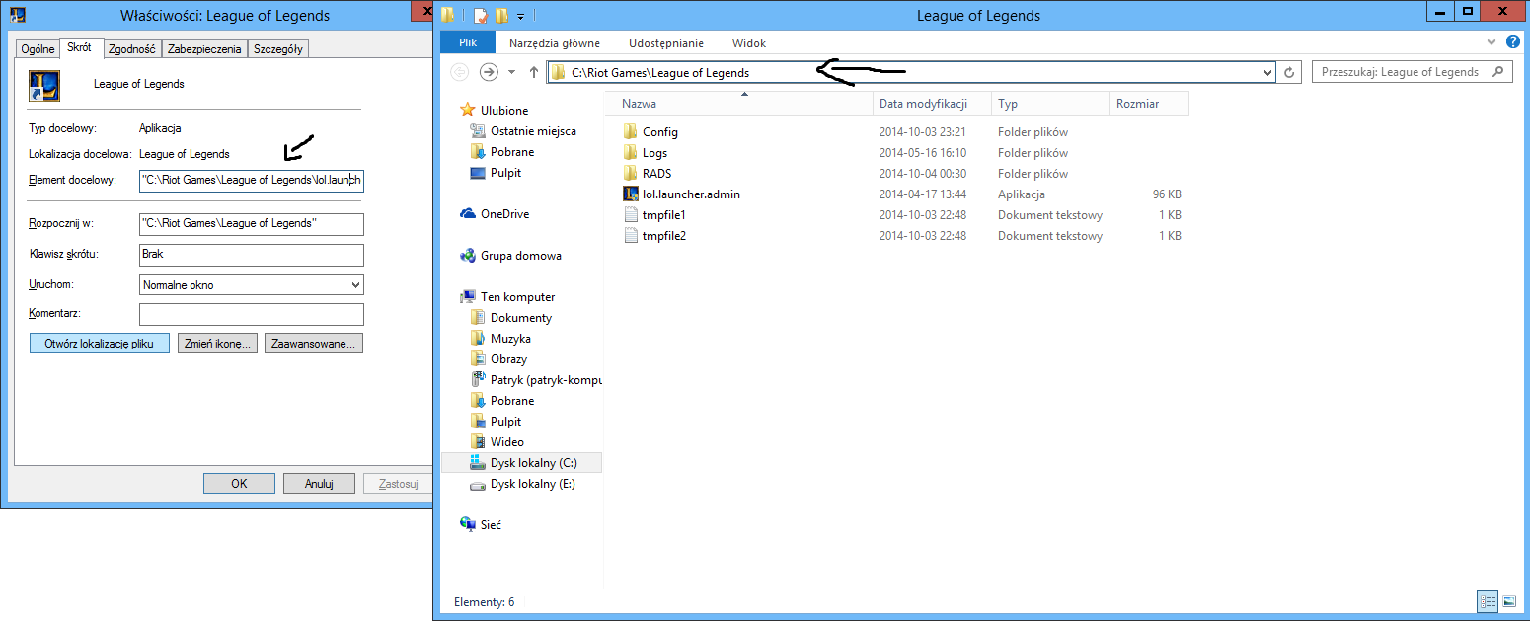Click Zmień ikonę button
The width and height of the screenshot is (1530, 621).
pos(217,344)
